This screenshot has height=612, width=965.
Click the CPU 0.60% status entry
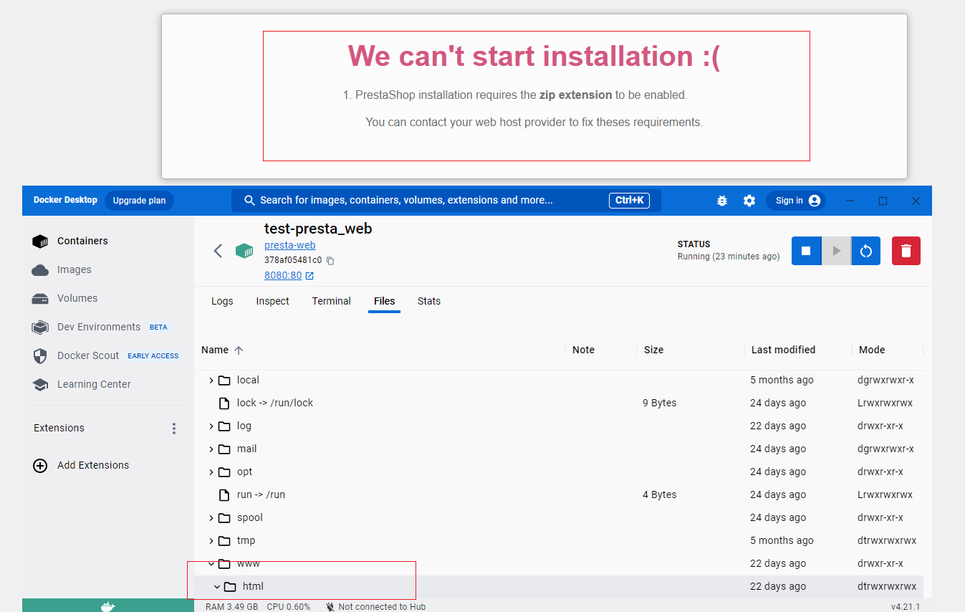[x=288, y=607]
